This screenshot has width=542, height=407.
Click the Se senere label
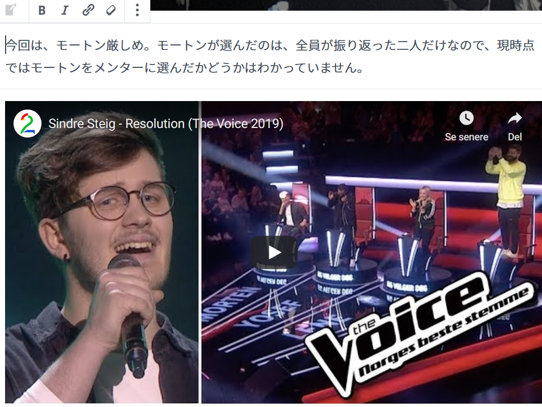(x=466, y=137)
